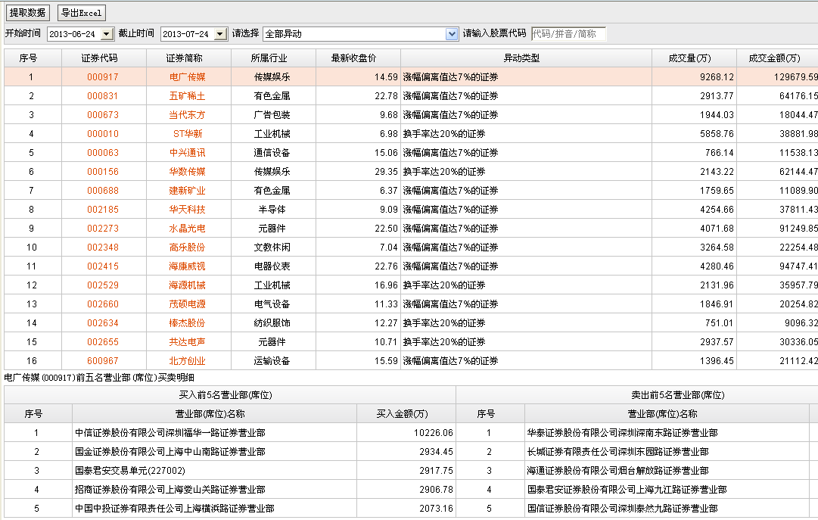Focus the stock code input field
The width and height of the screenshot is (818, 520).
(568, 34)
